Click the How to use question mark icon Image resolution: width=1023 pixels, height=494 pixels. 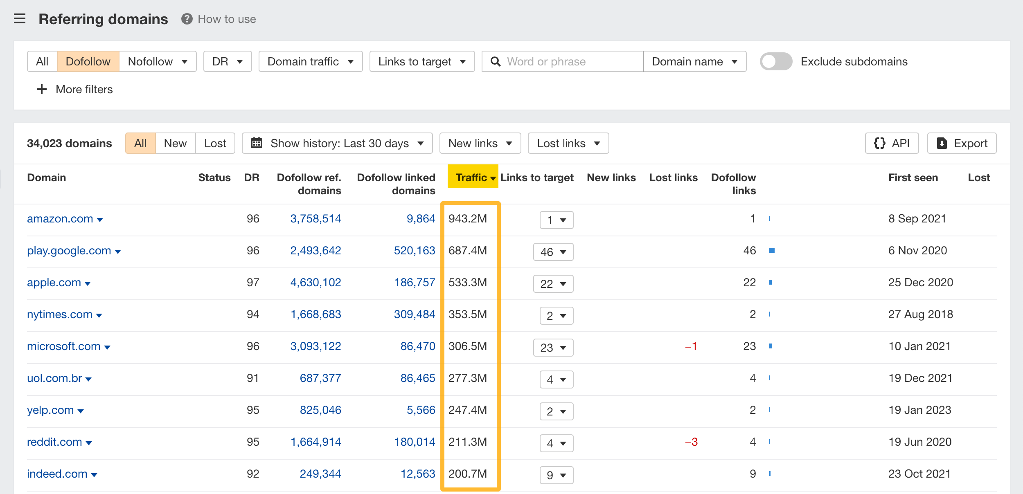point(187,19)
